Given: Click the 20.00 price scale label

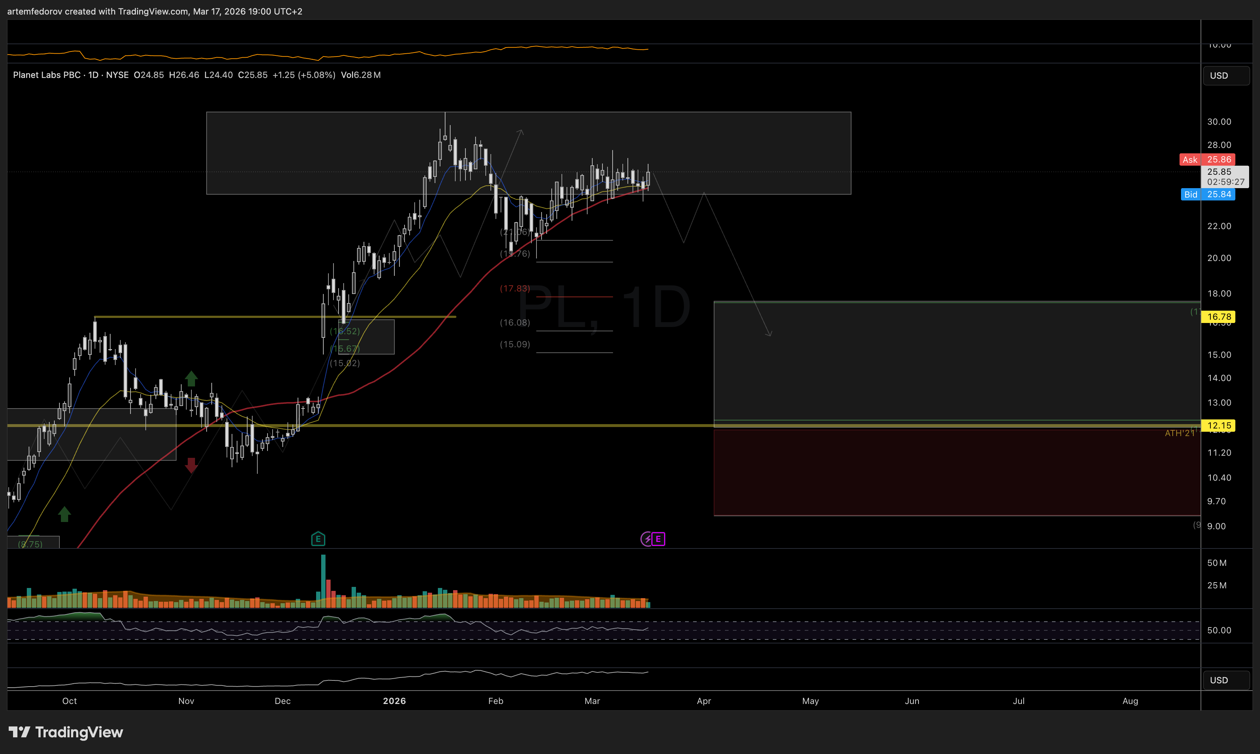Looking at the screenshot, I should pyautogui.click(x=1219, y=258).
